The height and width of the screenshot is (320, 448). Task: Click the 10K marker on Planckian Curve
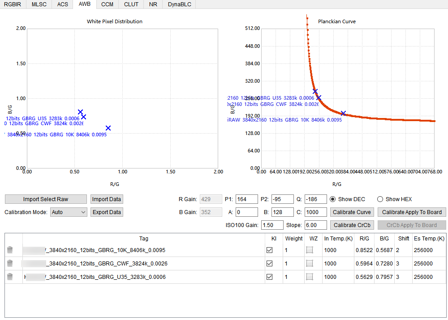coord(343,114)
